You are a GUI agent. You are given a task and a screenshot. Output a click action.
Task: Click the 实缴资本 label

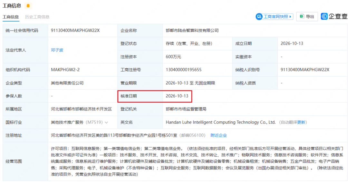click(x=244, y=57)
